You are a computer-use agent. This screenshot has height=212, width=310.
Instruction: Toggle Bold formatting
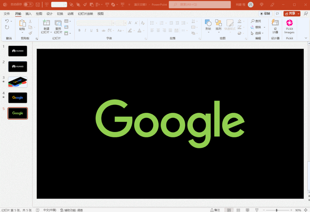coord(79,30)
